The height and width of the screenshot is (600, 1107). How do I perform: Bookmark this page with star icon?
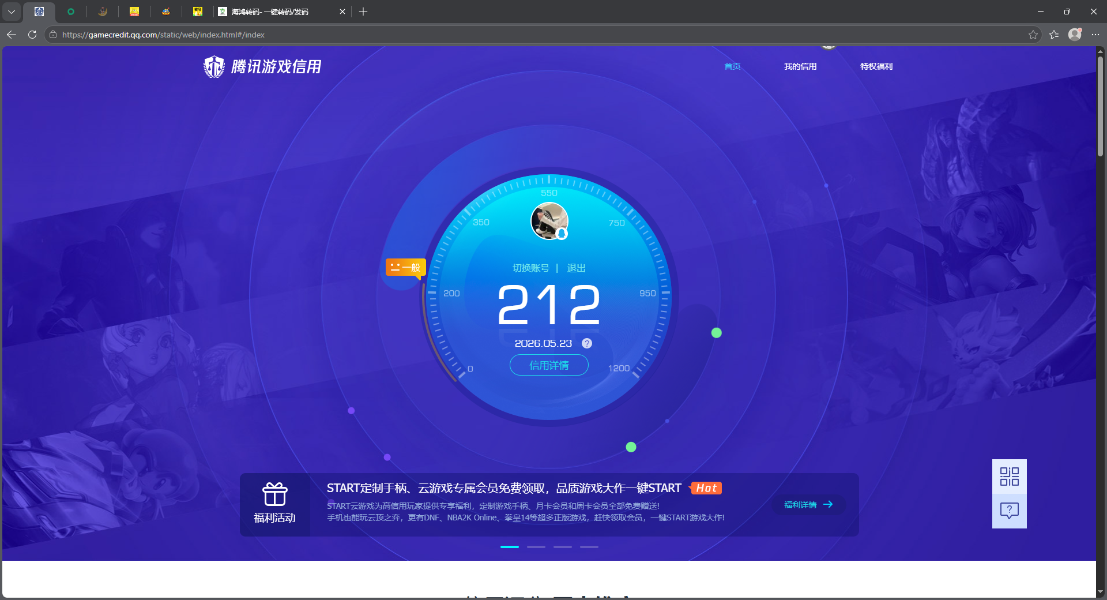[x=1033, y=35]
